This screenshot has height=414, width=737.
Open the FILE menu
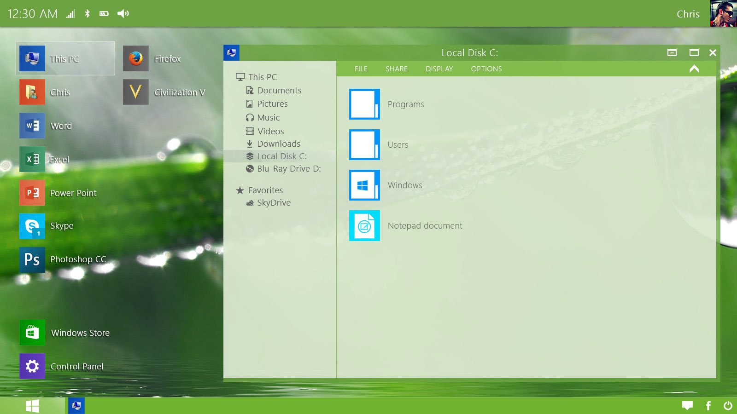click(x=361, y=69)
